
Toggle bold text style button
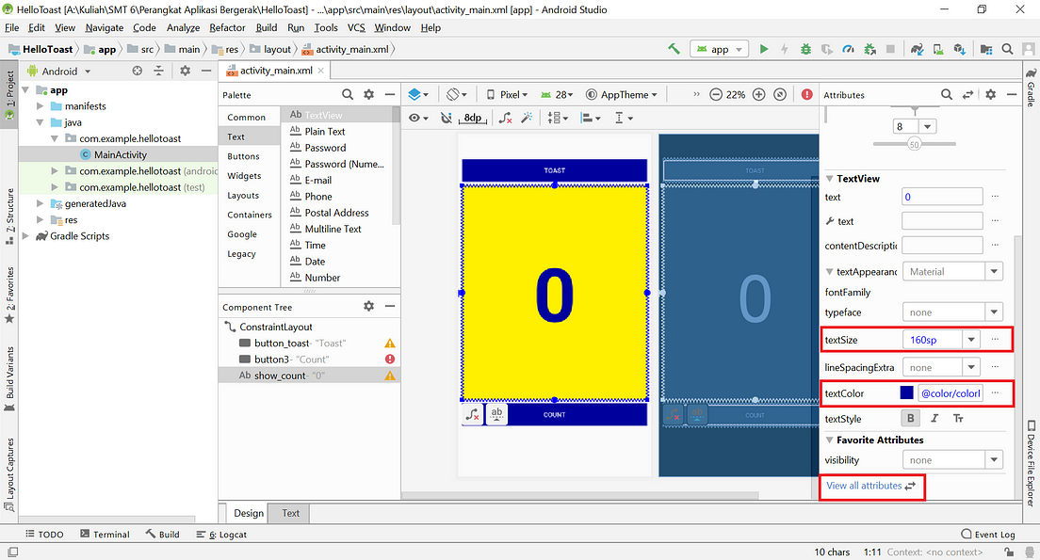[911, 418]
